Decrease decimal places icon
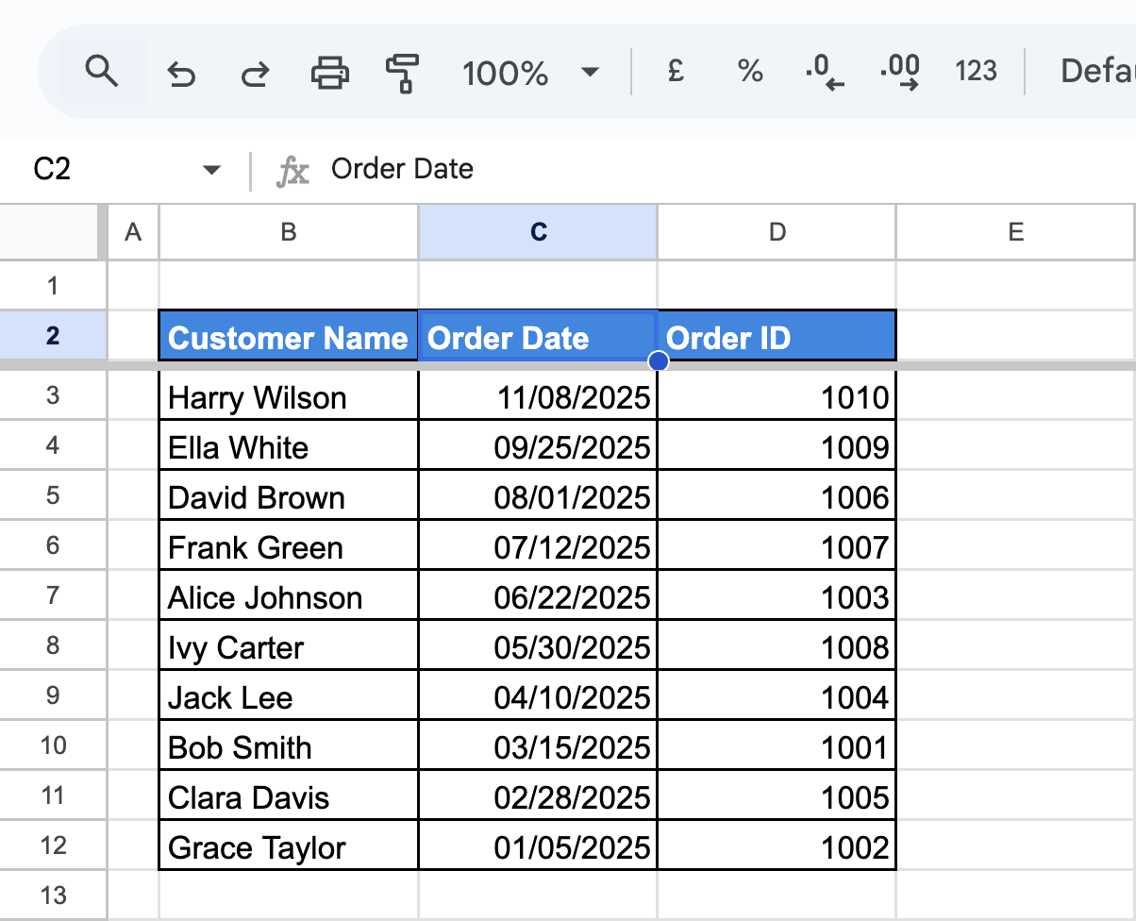This screenshot has width=1136, height=921. [824, 72]
